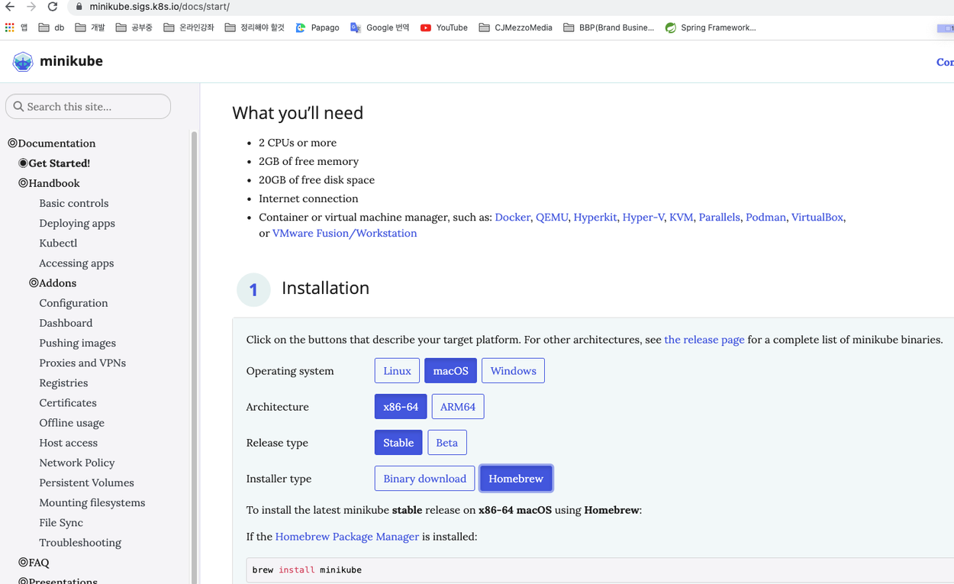Click the browser forward arrow
The height and width of the screenshot is (584, 954).
coord(31,7)
